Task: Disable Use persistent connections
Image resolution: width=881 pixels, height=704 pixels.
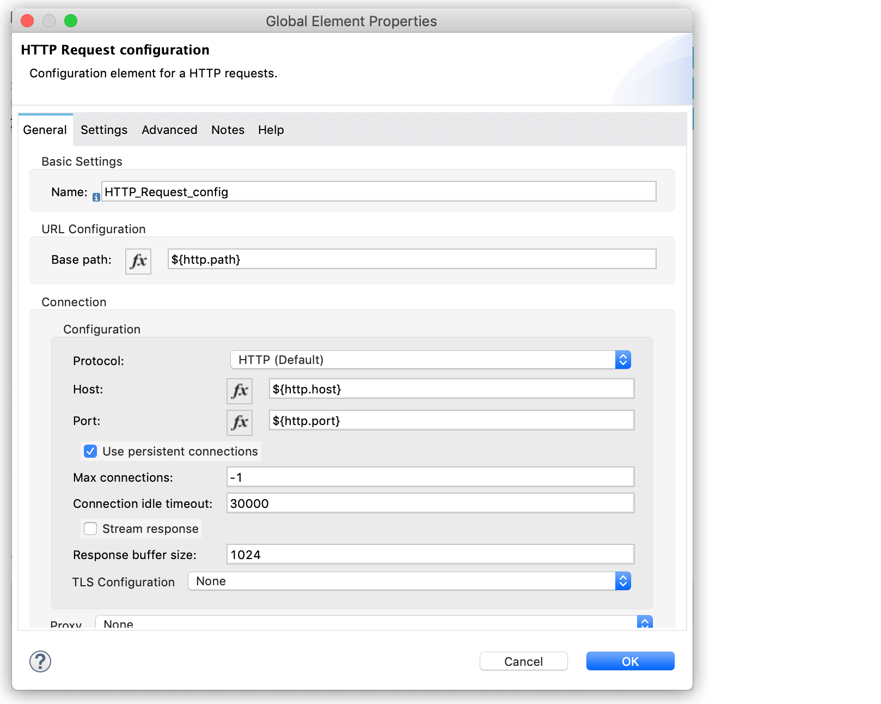Action: click(90, 451)
